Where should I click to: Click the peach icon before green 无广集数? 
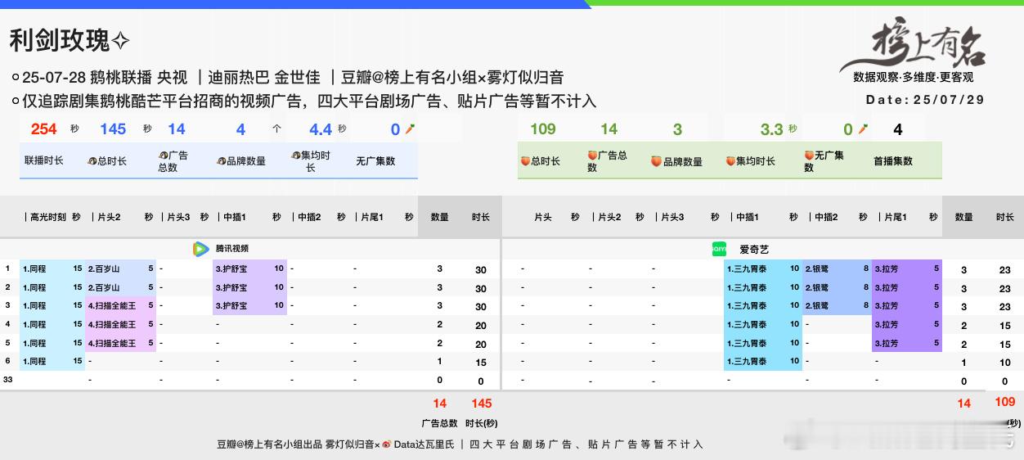pos(809,156)
